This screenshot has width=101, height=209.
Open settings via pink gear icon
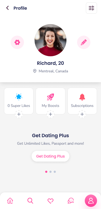17,42
